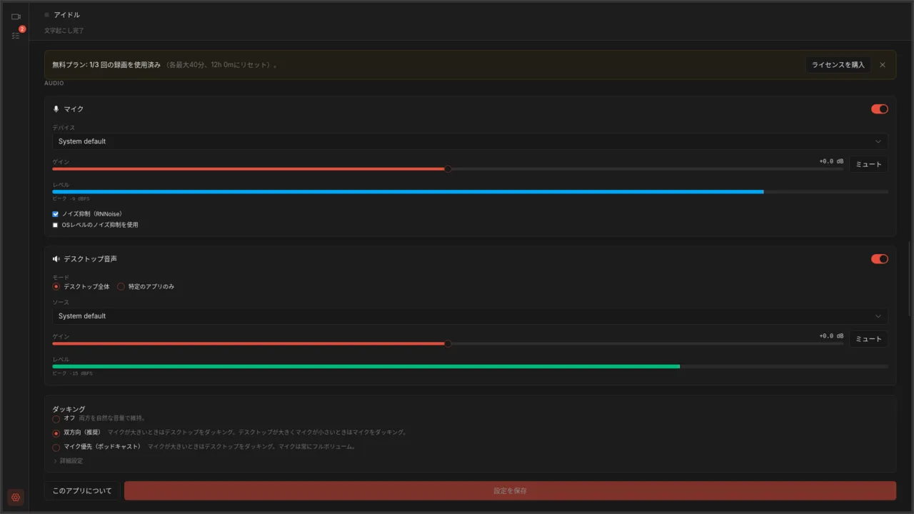
Task: Dismiss the free plan banner
Action: [x=883, y=65]
